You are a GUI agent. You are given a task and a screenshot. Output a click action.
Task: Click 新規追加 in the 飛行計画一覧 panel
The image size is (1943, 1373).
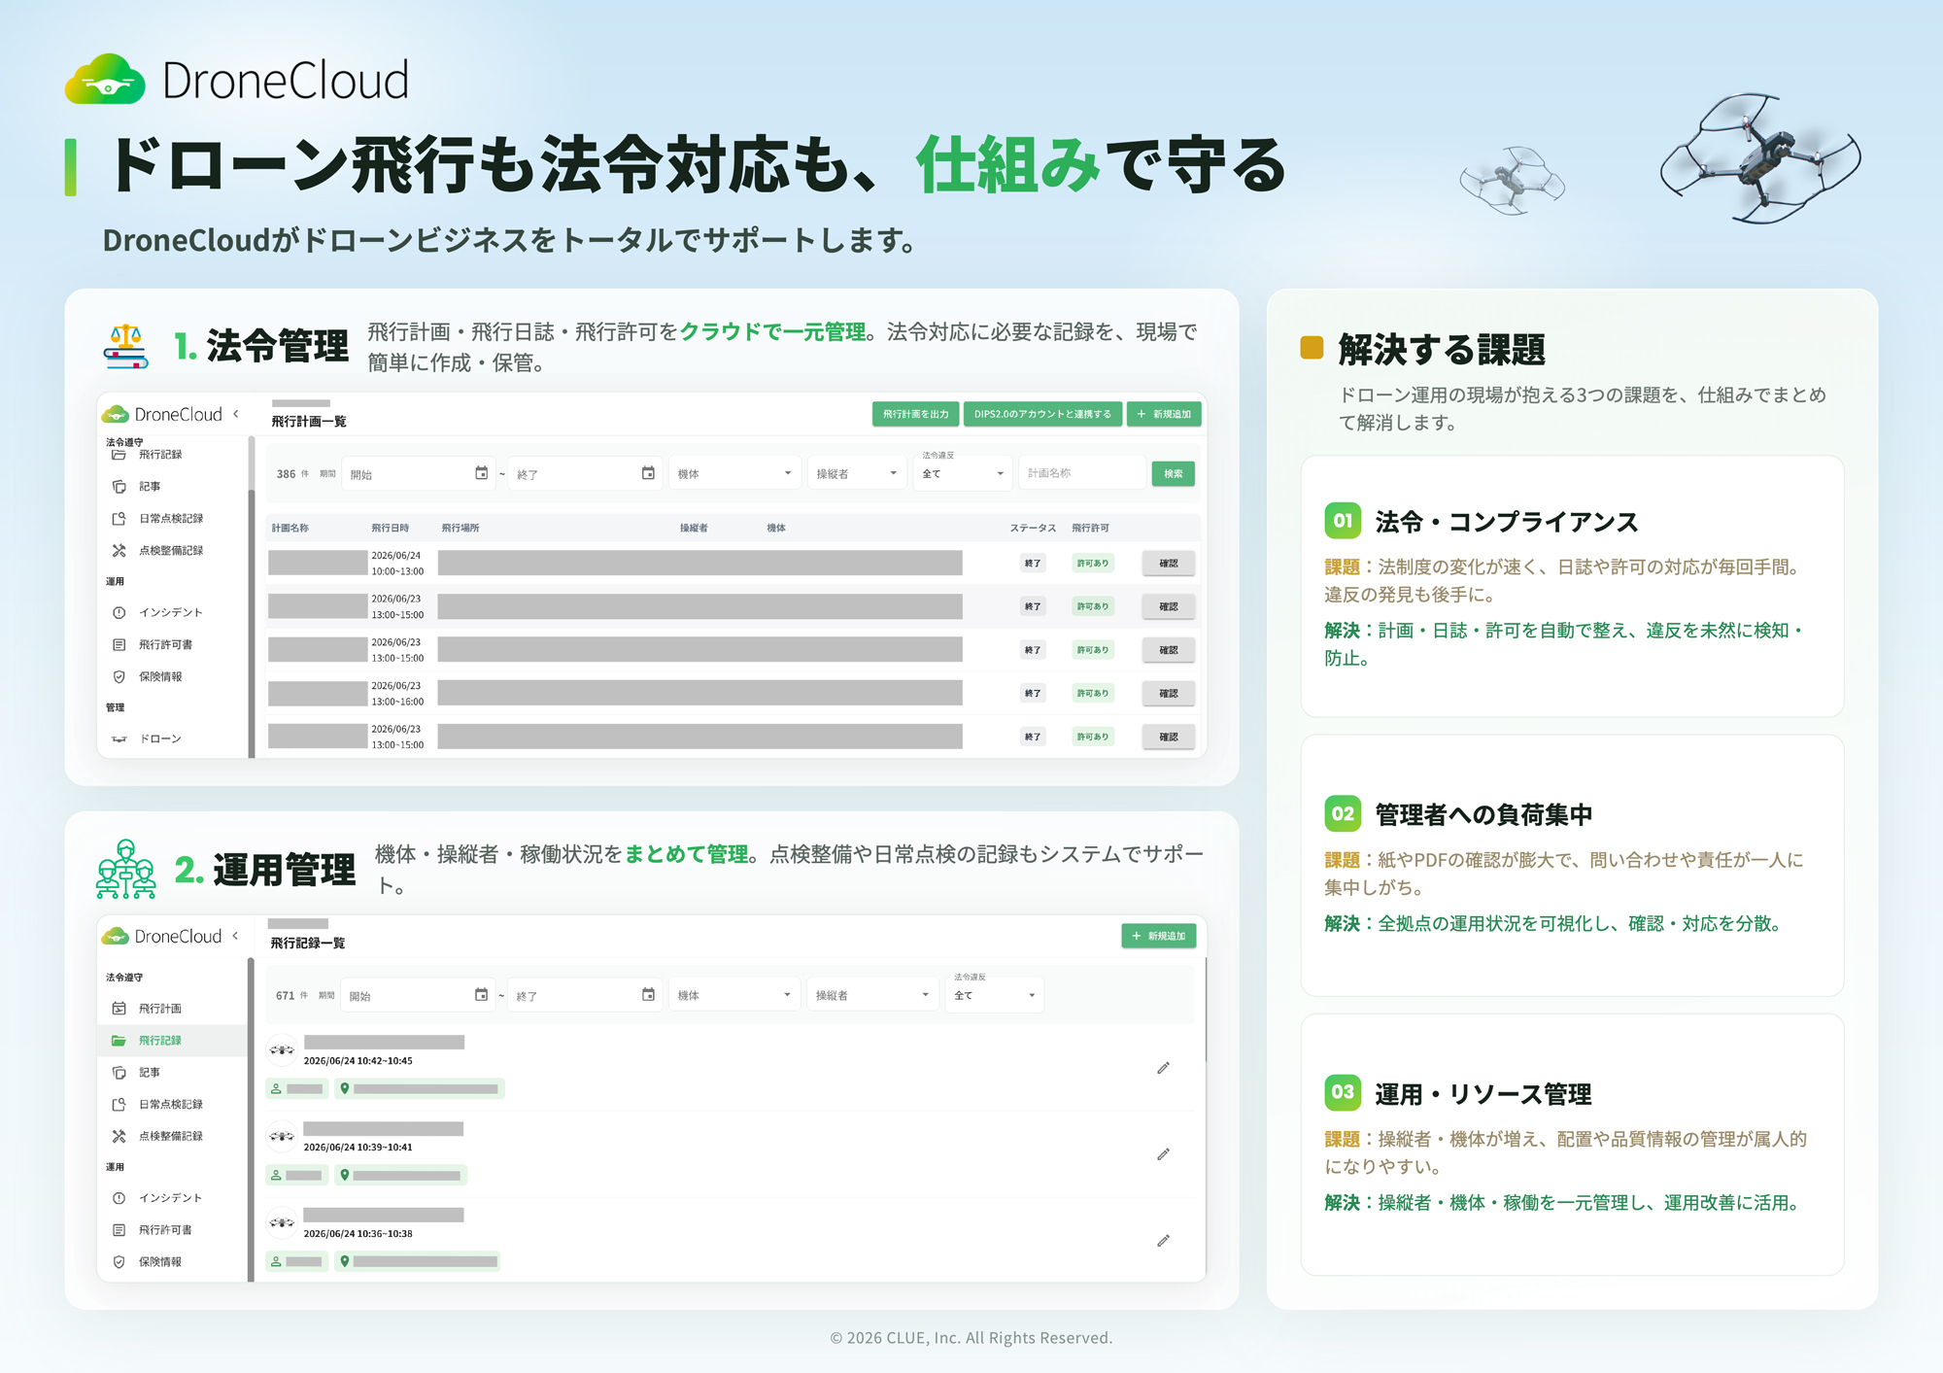(1164, 414)
